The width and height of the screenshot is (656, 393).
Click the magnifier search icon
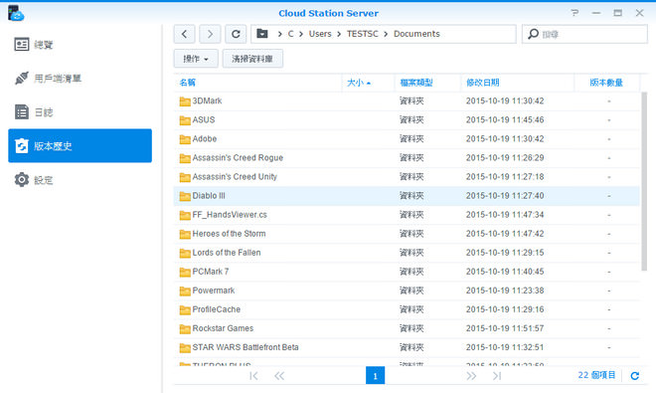[533, 34]
